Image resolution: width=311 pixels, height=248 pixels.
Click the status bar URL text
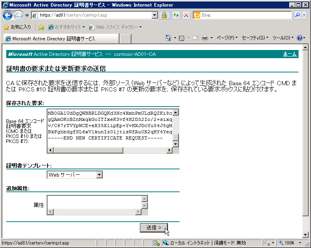(x=35, y=243)
